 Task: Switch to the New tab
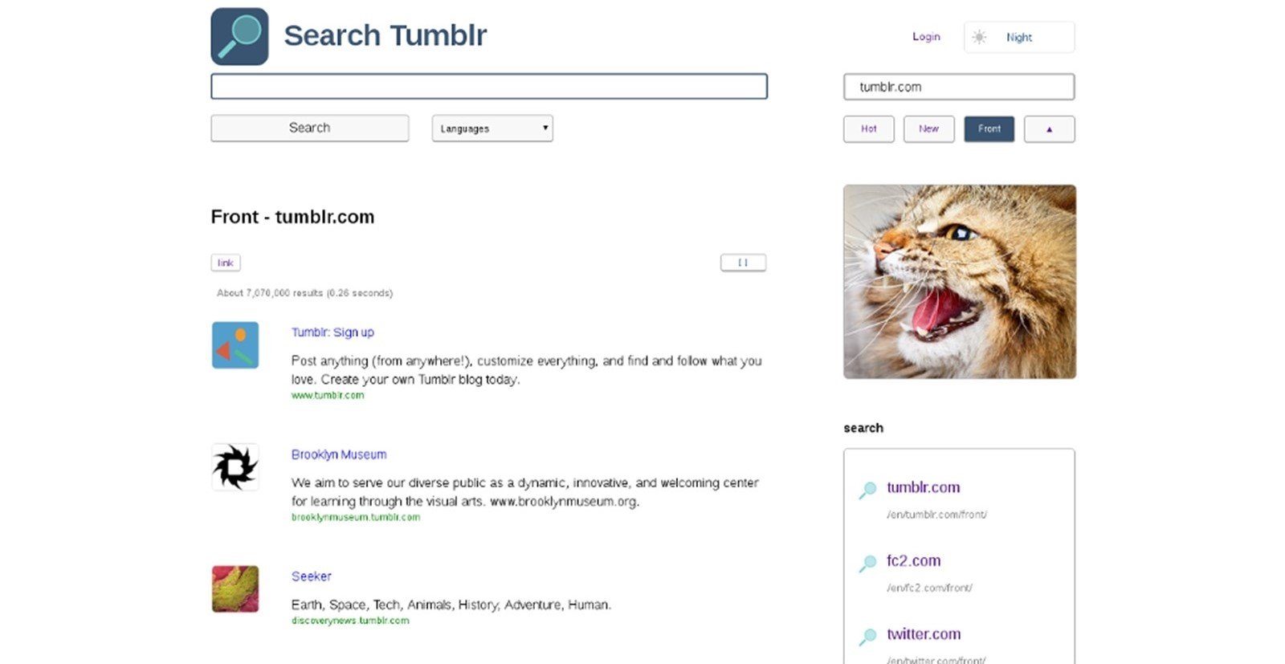coord(928,129)
